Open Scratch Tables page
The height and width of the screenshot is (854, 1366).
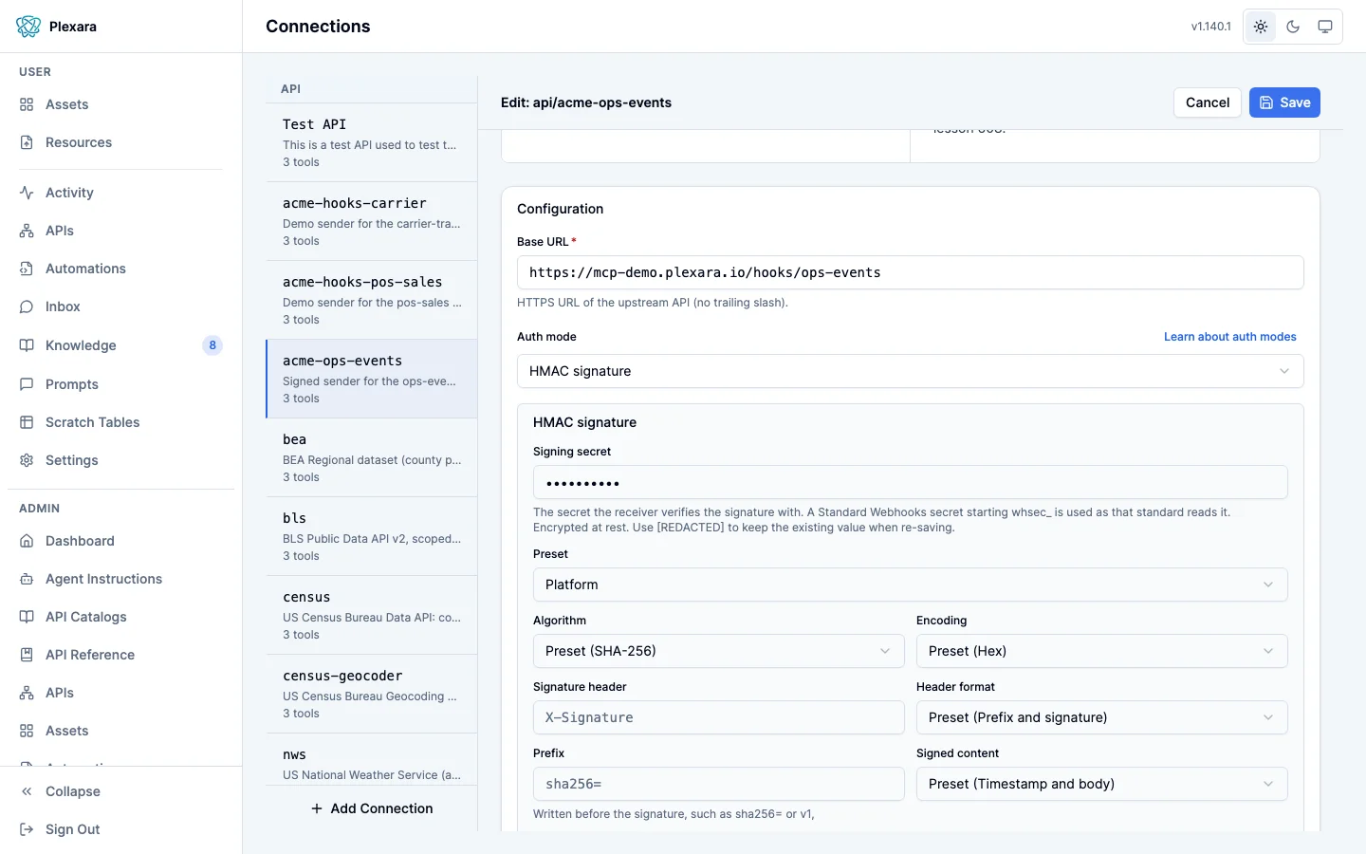click(x=120, y=422)
